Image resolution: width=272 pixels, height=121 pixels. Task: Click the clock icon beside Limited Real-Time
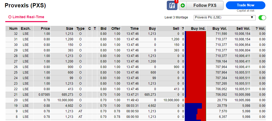tap(10, 17)
